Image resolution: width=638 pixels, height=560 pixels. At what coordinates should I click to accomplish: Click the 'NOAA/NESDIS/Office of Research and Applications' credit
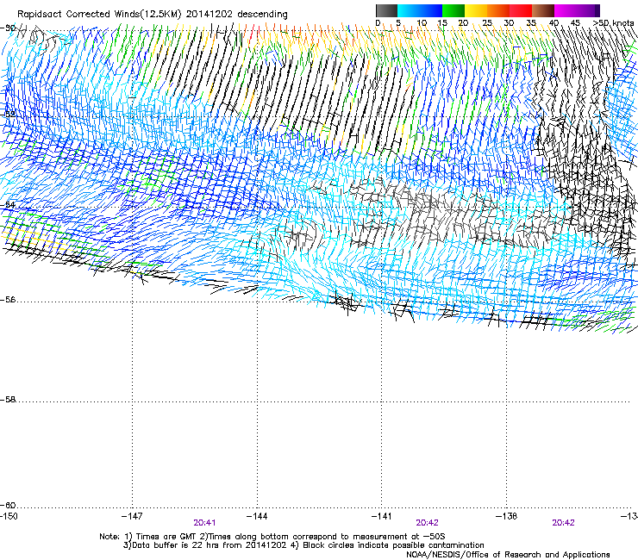coord(508,555)
